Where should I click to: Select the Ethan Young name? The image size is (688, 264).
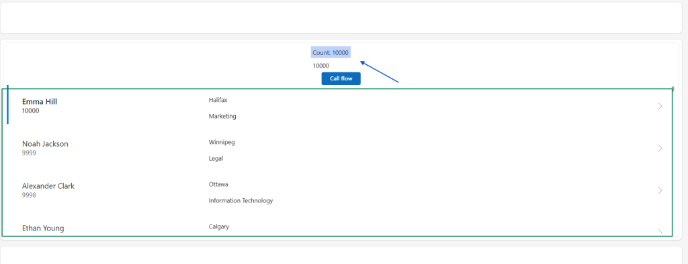coord(43,228)
